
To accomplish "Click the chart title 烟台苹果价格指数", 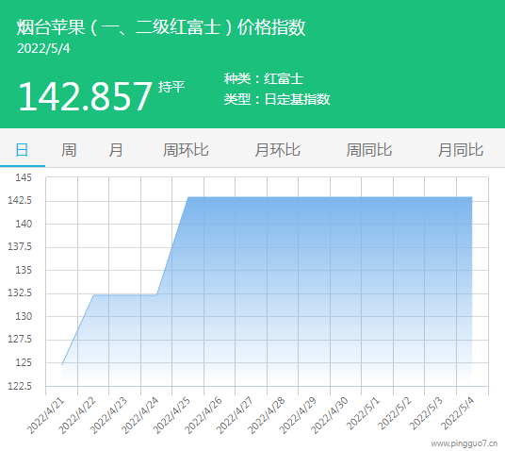I will [161, 26].
